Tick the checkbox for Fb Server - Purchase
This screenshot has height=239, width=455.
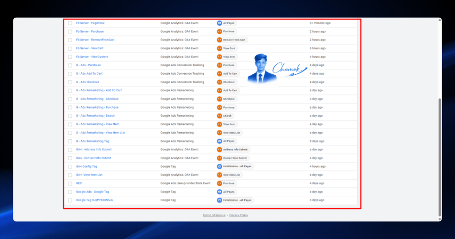(x=70, y=32)
